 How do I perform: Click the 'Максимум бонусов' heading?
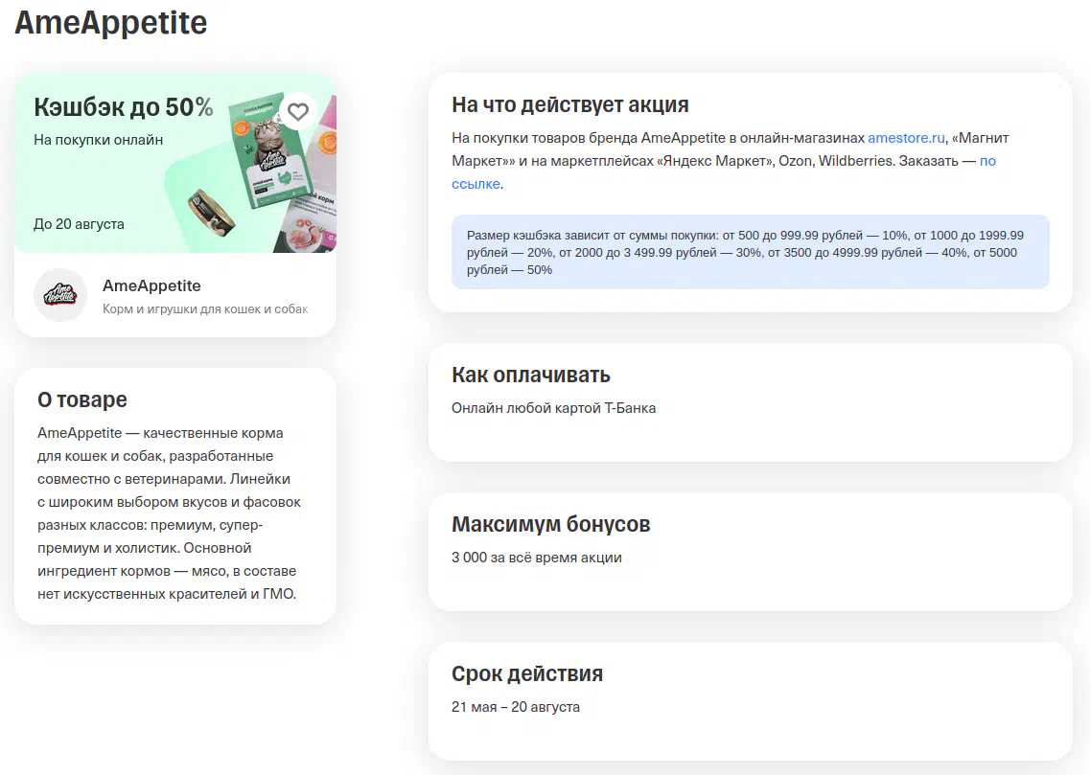coord(551,524)
